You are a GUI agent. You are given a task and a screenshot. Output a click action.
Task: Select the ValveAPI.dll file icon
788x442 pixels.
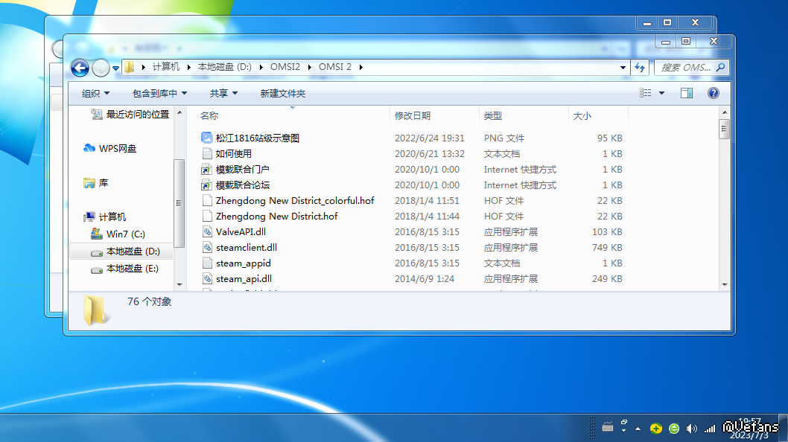tap(206, 231)
